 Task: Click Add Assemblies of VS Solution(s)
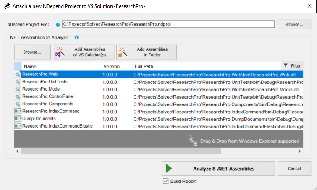pos(84,52)
